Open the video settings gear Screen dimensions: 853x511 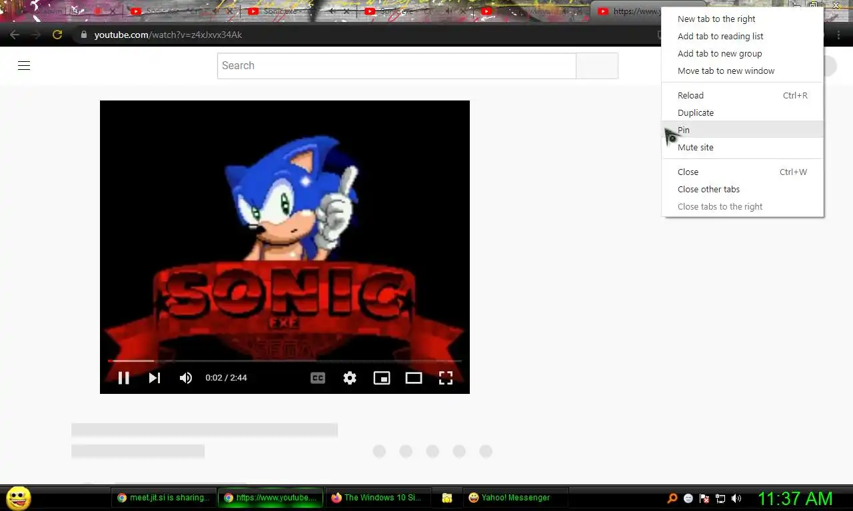coord(350,378)
